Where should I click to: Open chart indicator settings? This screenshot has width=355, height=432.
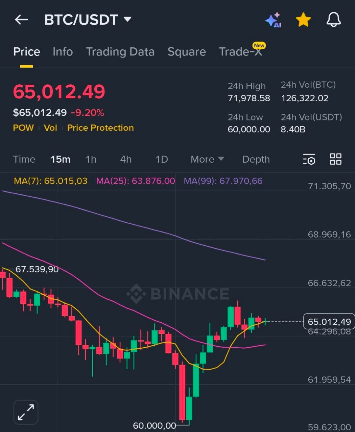(x=309, y=159)
